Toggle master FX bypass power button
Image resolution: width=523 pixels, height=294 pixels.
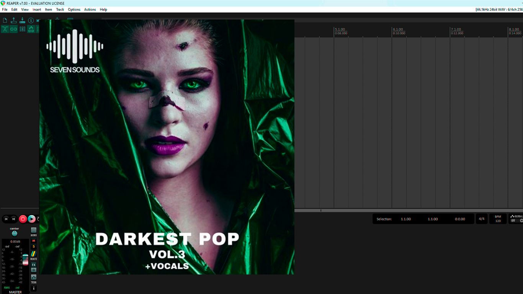[x=34, y=270]
